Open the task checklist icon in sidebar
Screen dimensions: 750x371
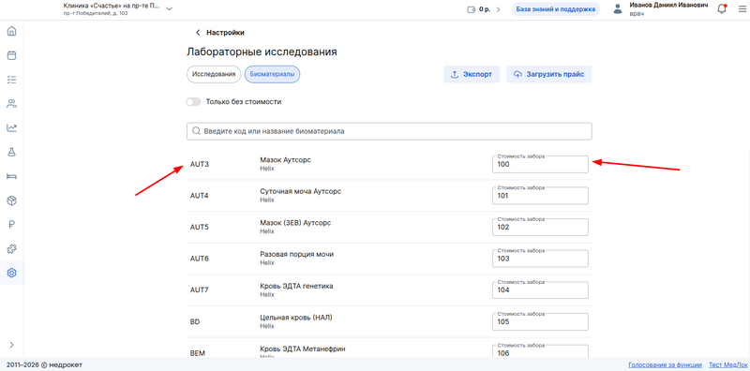[x=12, y=80]
